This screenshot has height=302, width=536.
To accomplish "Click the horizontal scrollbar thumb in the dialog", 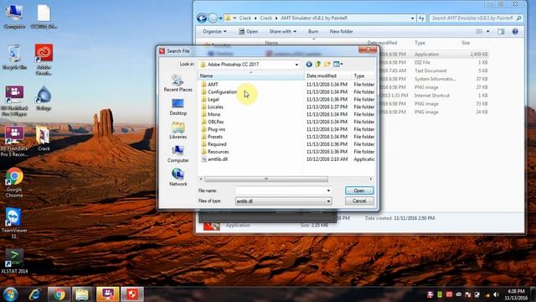I will click(266, 179).
